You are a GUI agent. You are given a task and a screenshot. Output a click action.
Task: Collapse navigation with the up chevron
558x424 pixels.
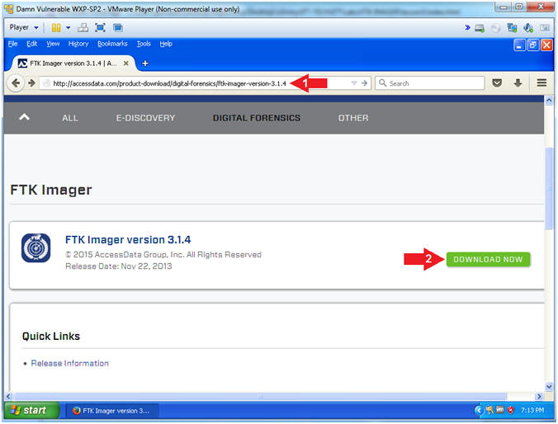click(x=24, y=117)
